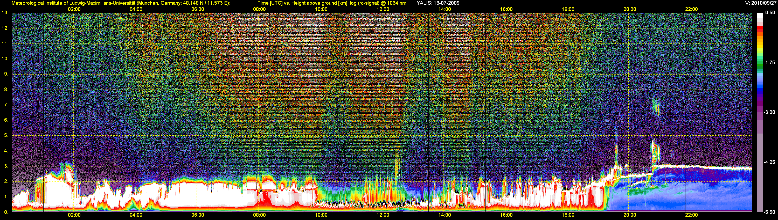Click the 2. km height axis label
Screen dimensions: 778x220
coord(6,181)
